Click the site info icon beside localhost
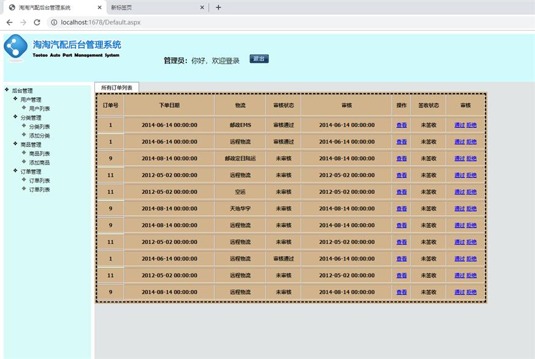The height and width of the screenshot is (359, 535). tap(53, 22)
